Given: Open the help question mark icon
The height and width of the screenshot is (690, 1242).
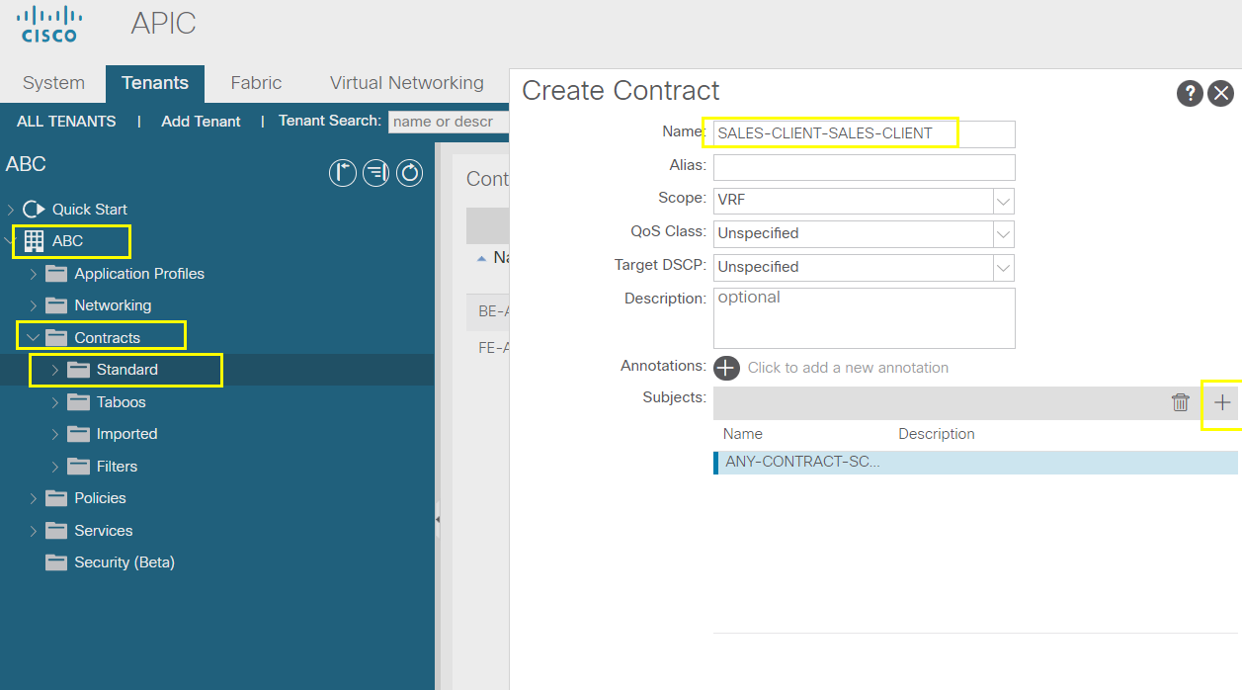Looking at the screenshot, I should [x=1189, y=94].
